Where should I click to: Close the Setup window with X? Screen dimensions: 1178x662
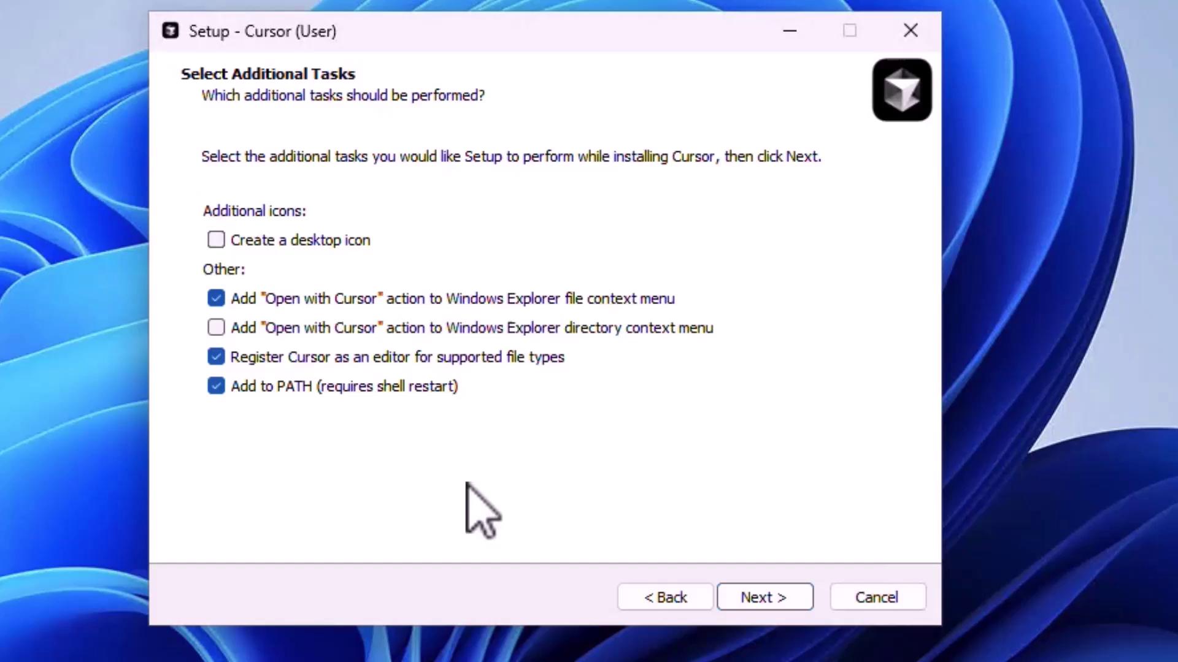[910, 31]
